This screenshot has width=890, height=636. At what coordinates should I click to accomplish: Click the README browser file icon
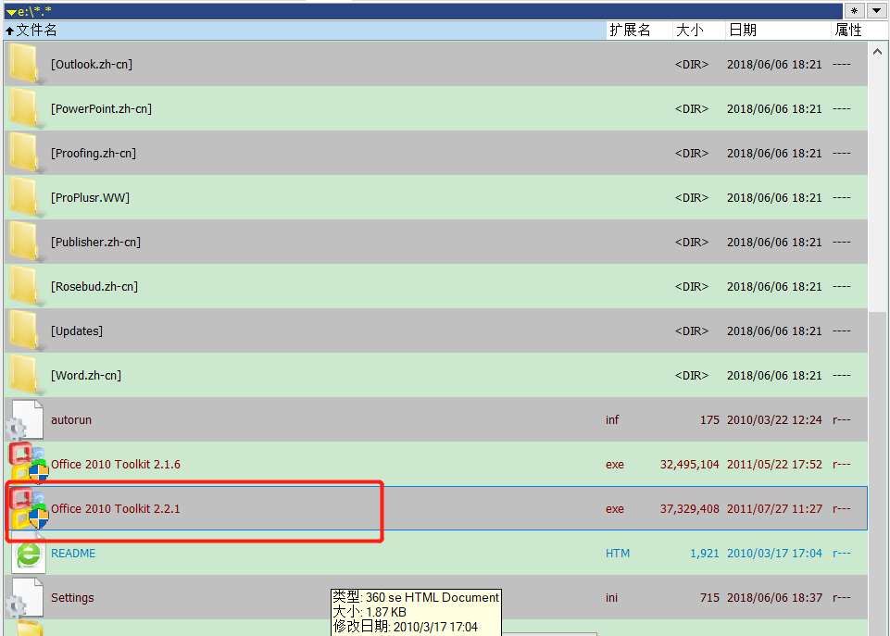[29, 554]
